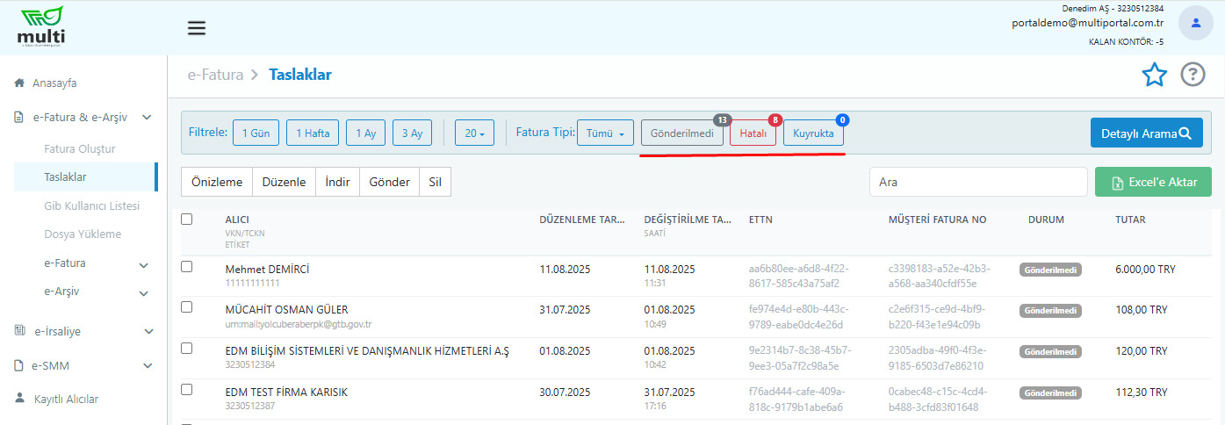The width and height of the screenshot is (1225, 425).
Task: Click the star favorites icon
Action: 1154,76
